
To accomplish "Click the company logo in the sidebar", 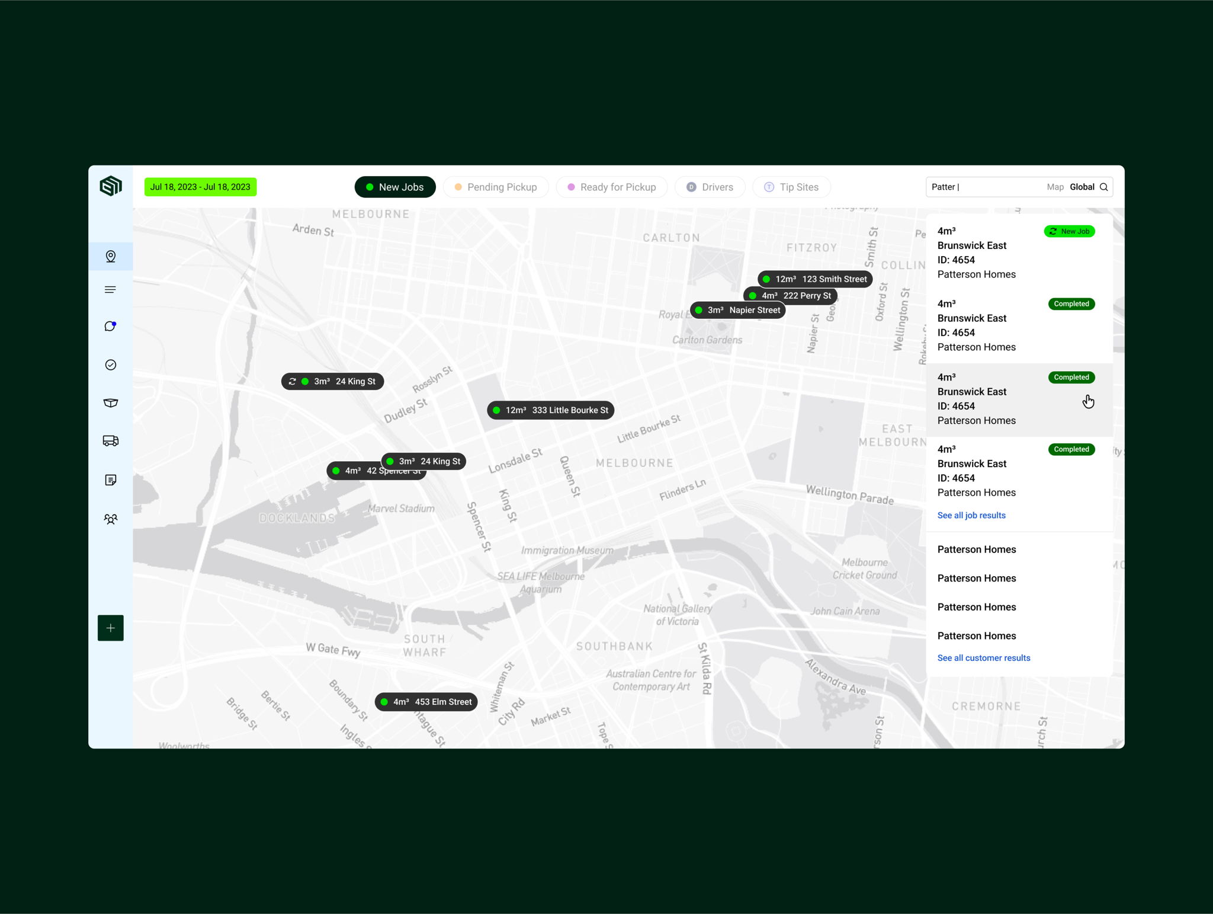I will pyautogui.click(x=111, y=186).
